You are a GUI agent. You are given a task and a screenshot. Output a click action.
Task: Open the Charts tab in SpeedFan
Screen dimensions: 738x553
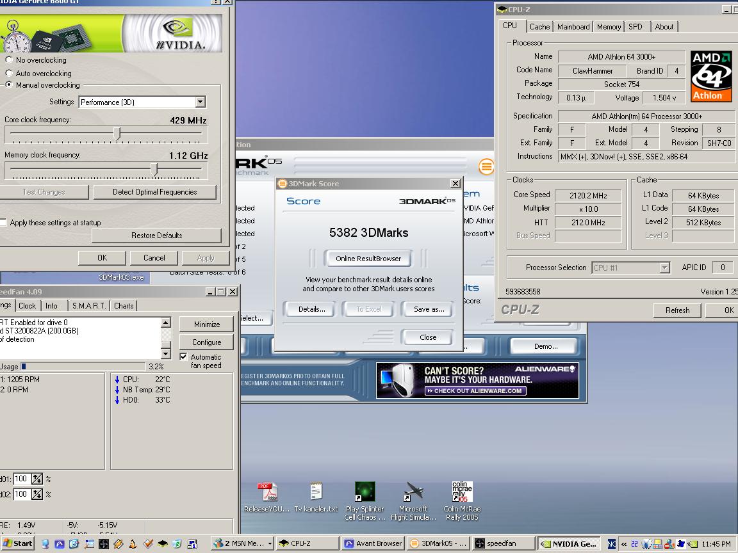click(124, 306)
